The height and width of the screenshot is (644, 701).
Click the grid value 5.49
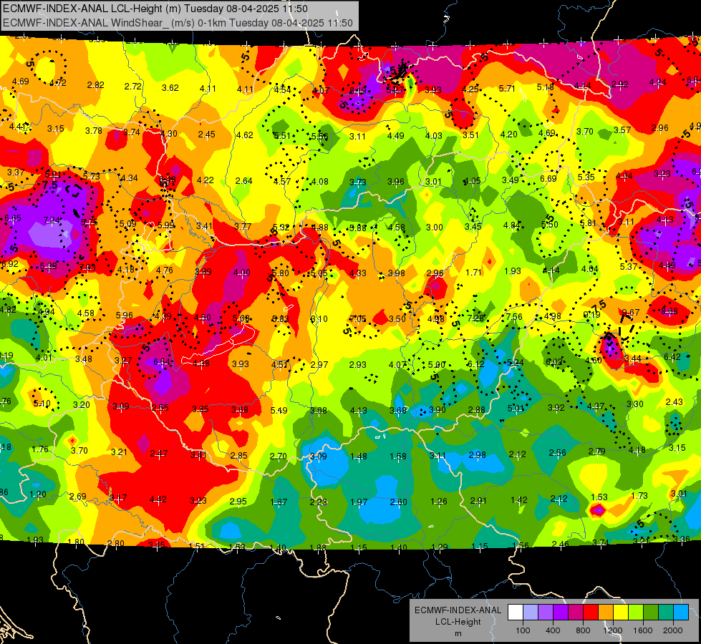coord(279,410)
